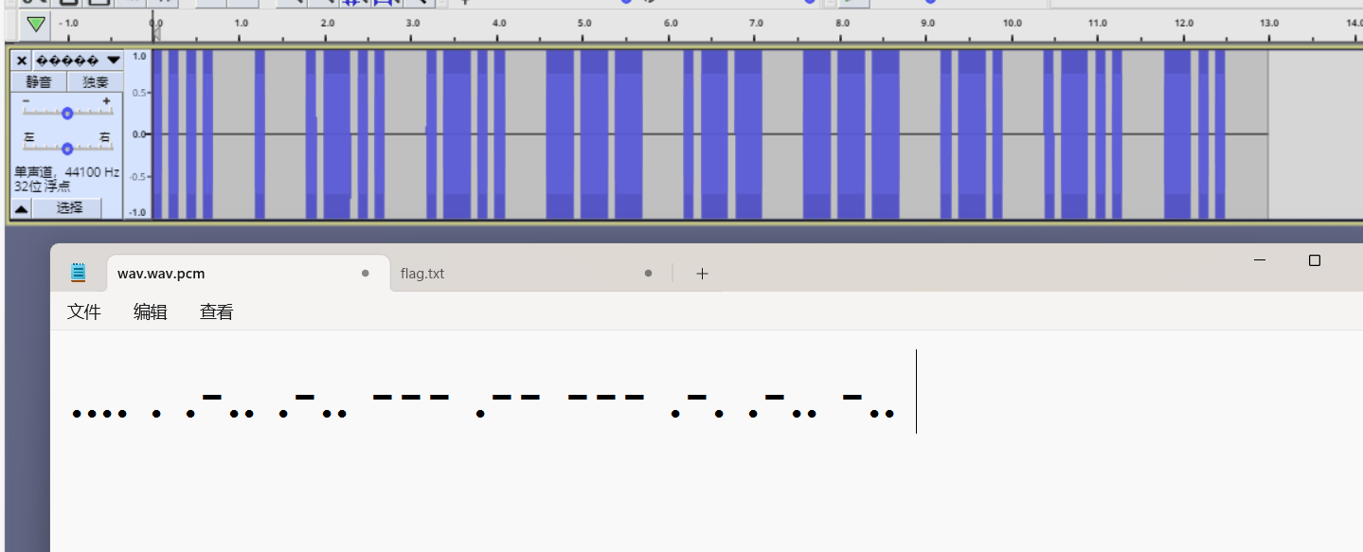Click the playhead cursor at 0.0 on the ruler
The height and width of the screenshot is (552, 1363).
click(x=155, y=33)
